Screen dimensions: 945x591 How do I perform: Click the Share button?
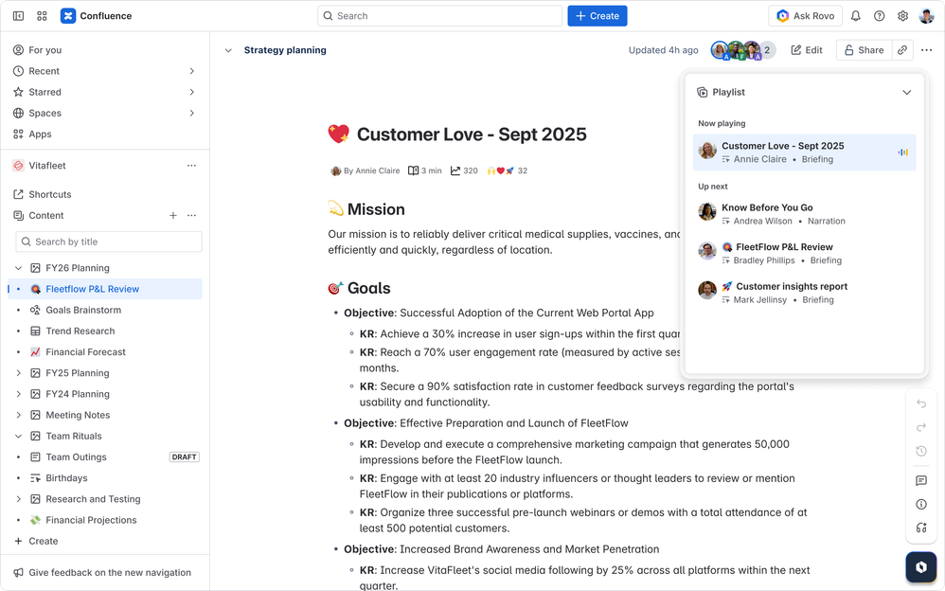click(864, 50)
